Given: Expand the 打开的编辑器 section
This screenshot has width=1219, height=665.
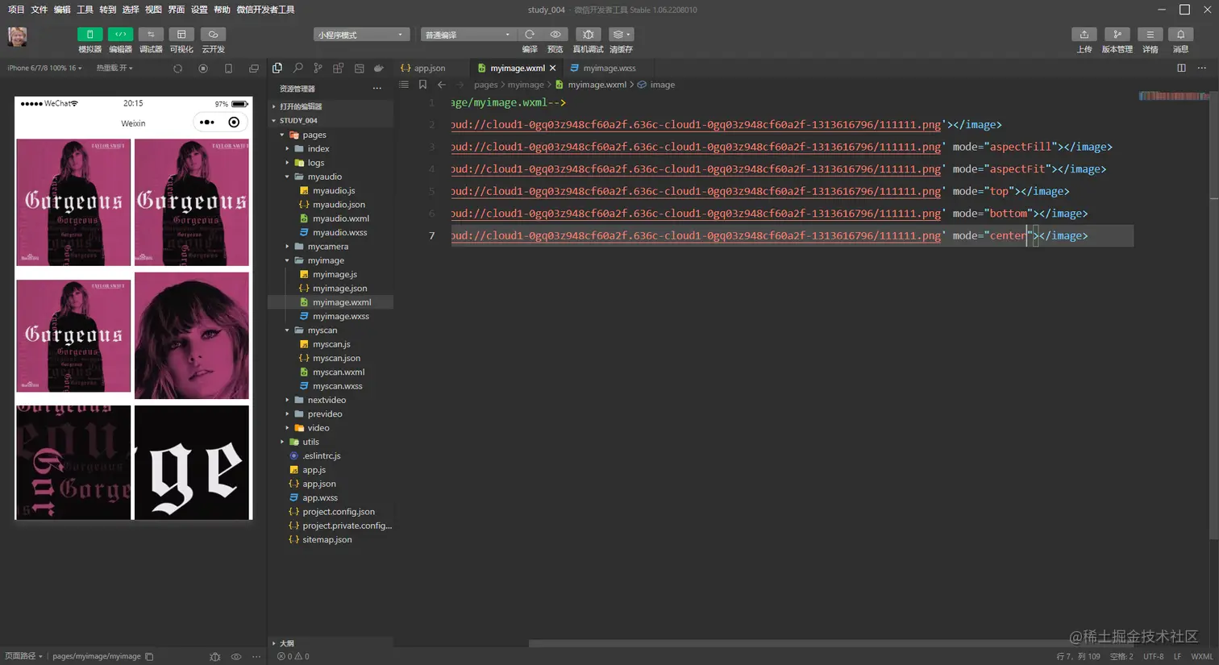Looking at the screenshot, I should [x=331, y=106].
